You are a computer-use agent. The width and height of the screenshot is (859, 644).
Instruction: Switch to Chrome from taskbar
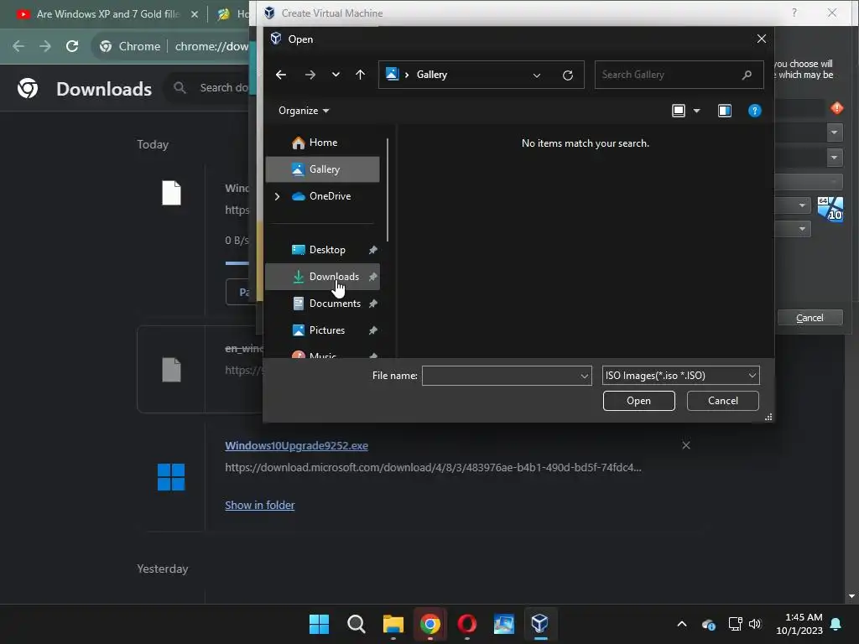point(430,624)
